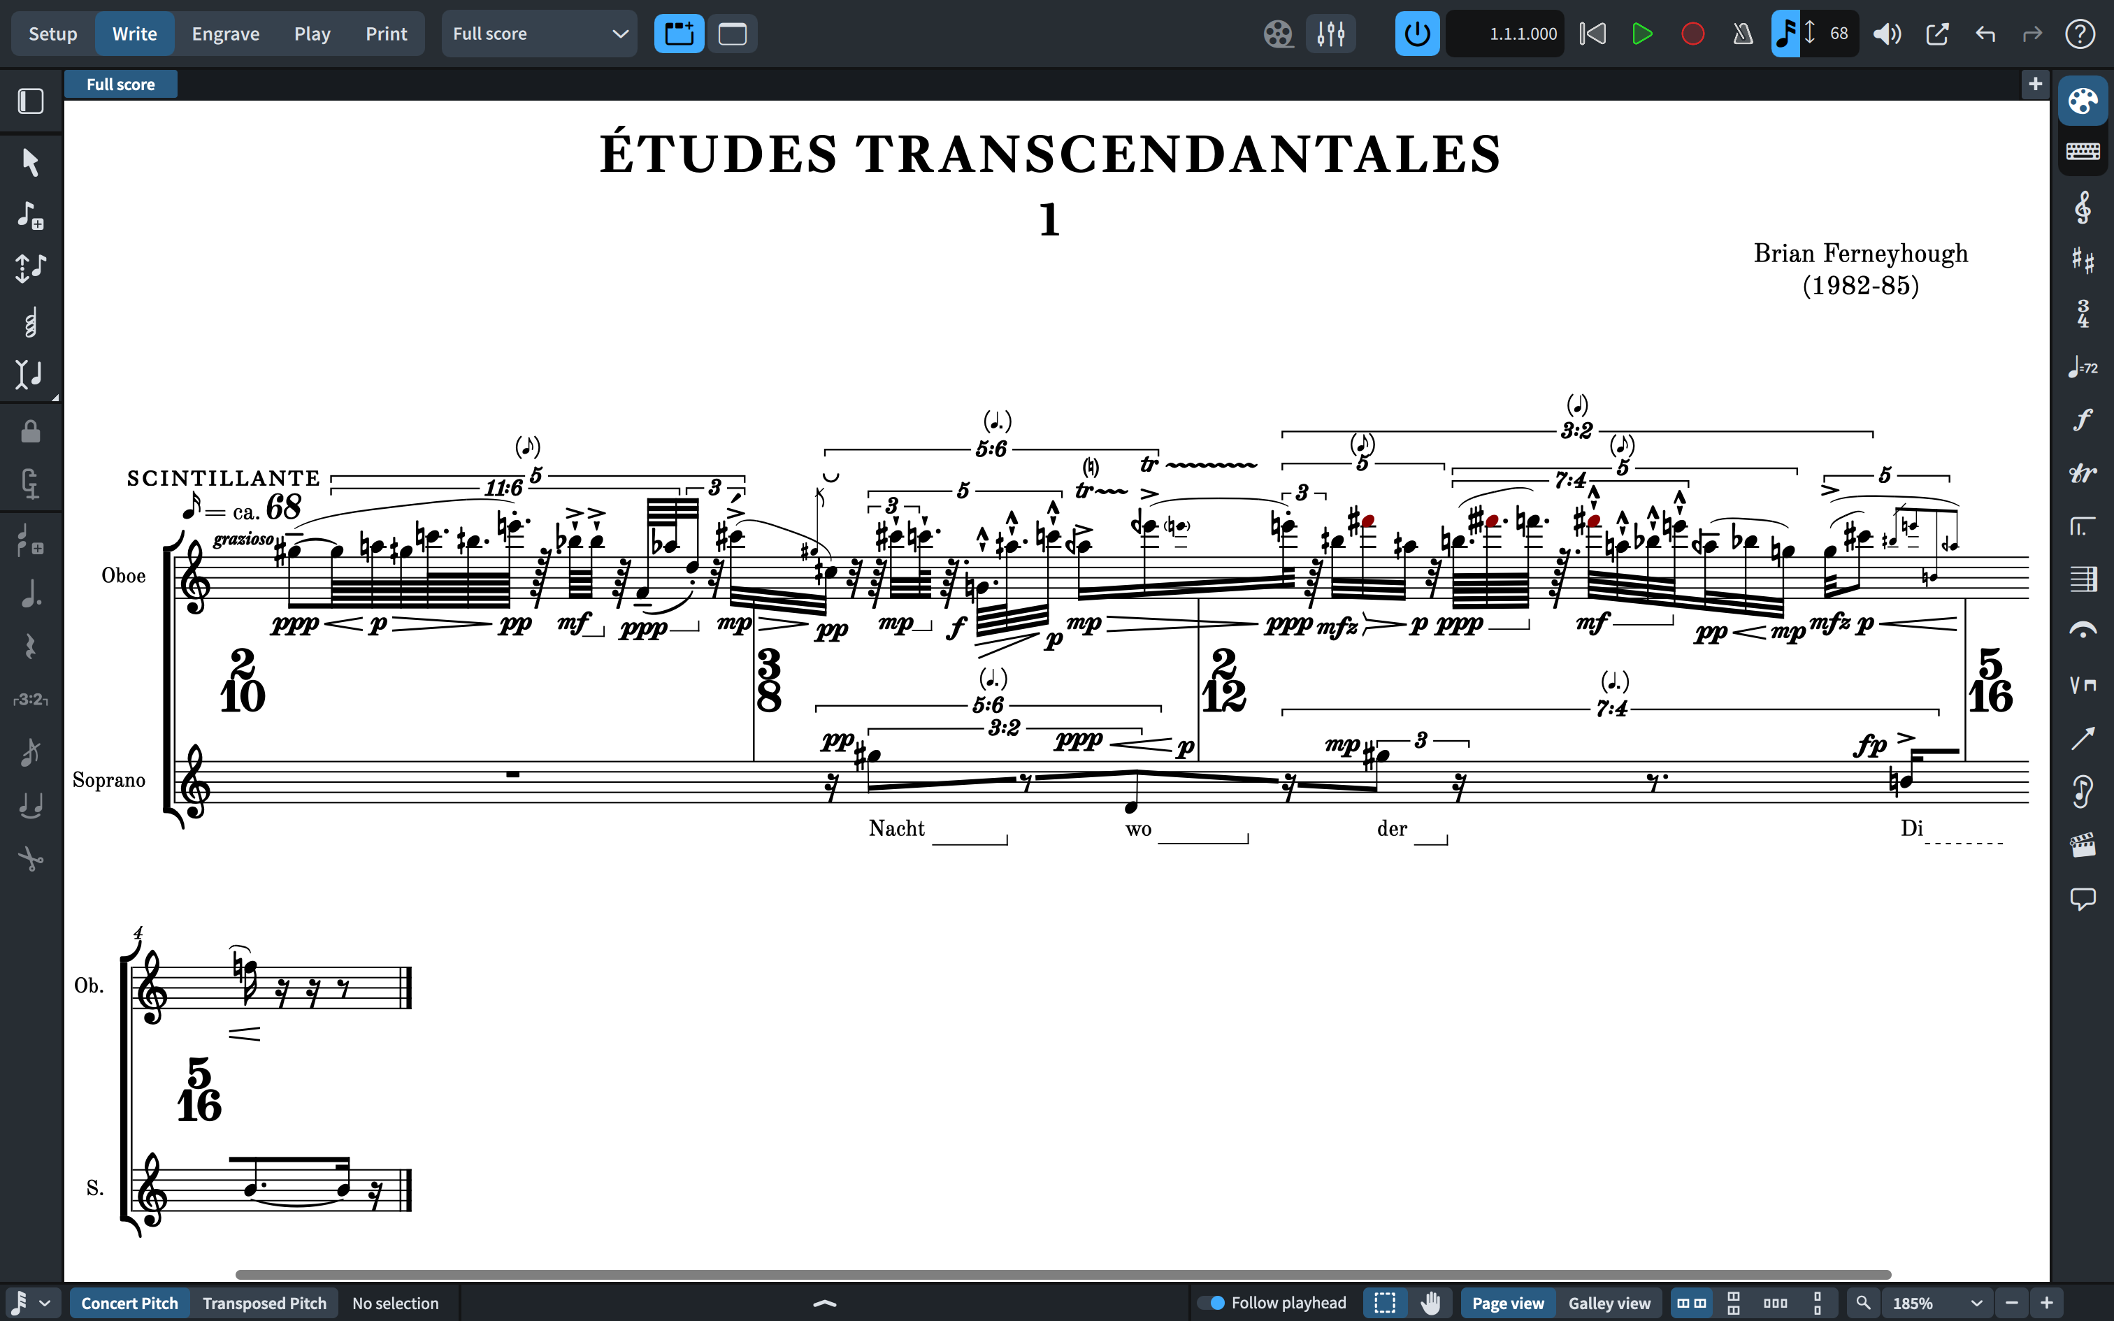Open the Playing Techniques panel
Image resolution: width=2114 pixels, height=1321 pixels.
click(x=2083, y=684)
